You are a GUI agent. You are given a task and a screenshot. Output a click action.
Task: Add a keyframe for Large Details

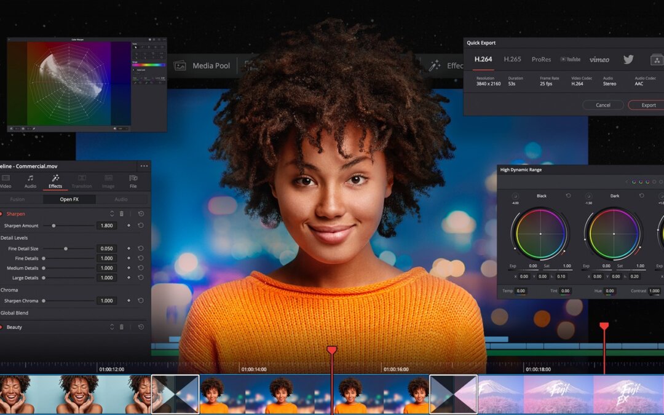click(128, 278)
